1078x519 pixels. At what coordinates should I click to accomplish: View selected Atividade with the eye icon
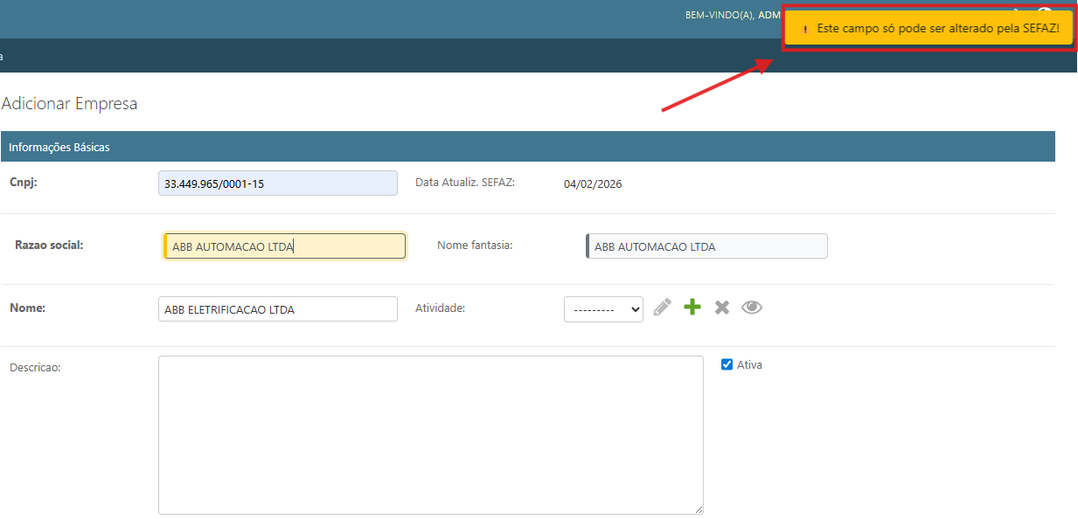[752, 308]
